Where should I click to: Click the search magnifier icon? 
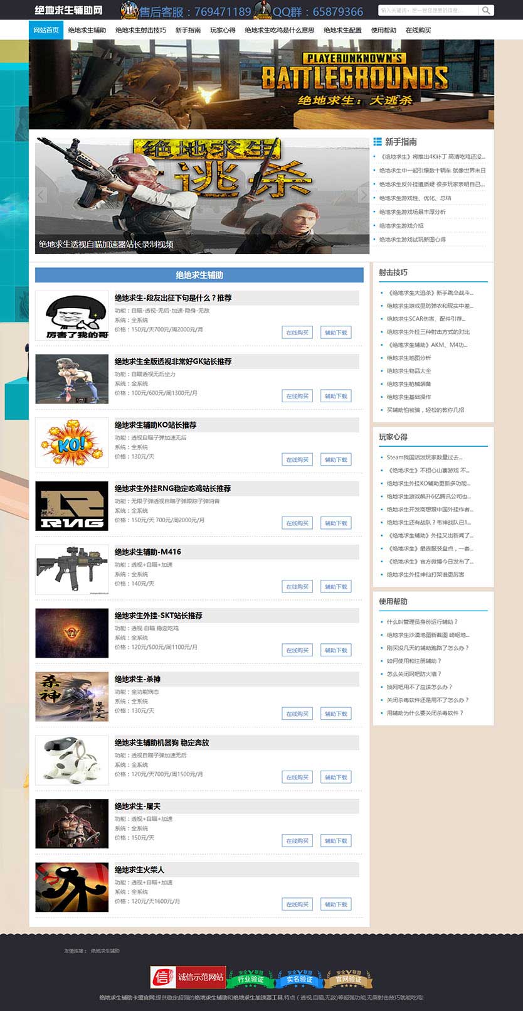tap(486, 10)
